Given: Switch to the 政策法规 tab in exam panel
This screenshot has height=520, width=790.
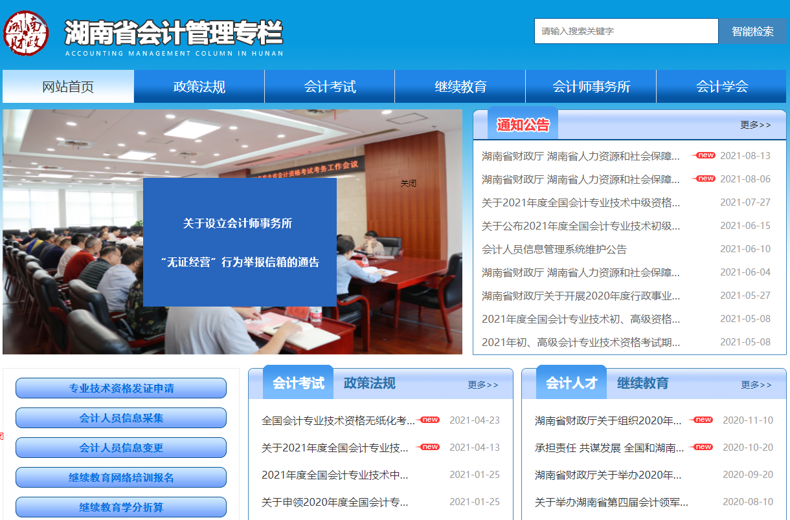Looking at the screenshot, I should click(x=369, y=384).
